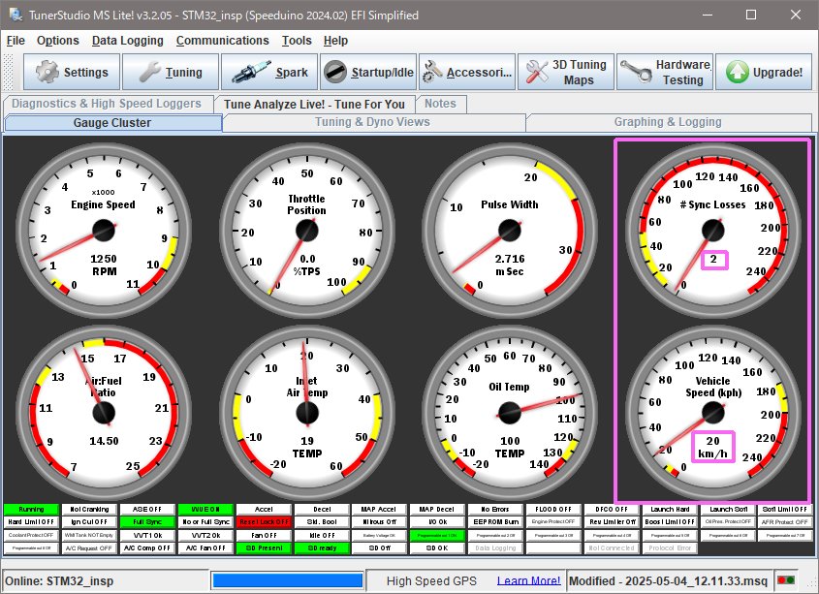Image resolution: width=819 pixels, height=594 pixels.
Task: Click the red Reset Lock OFF indicator
Action: pos(264,522)
